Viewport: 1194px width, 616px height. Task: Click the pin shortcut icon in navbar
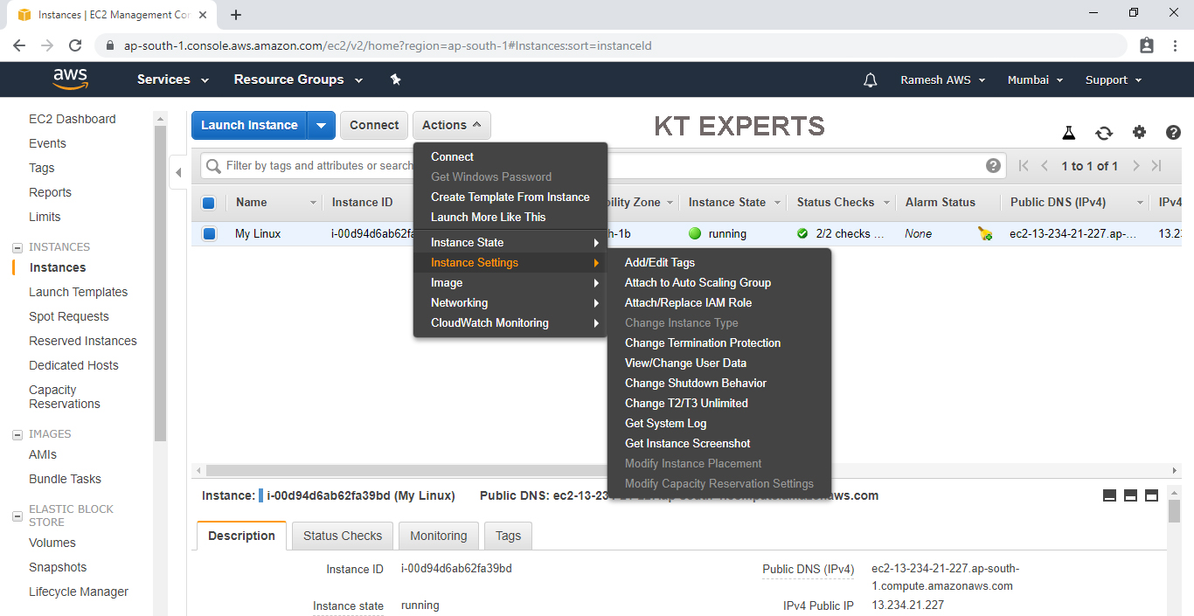[x=395, y=80]
